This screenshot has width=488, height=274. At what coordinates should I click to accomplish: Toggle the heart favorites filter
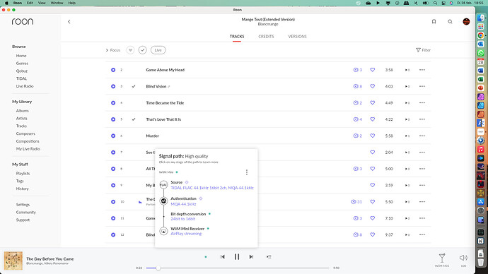click(130, 50)
